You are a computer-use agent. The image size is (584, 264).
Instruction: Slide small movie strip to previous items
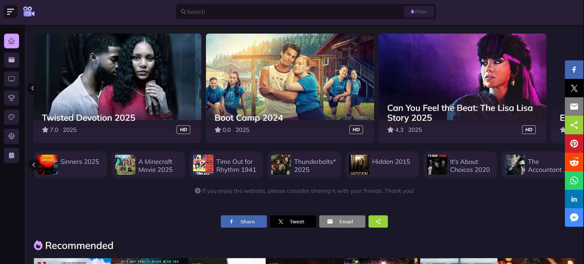pyautogui.click(x=34, y=165)
